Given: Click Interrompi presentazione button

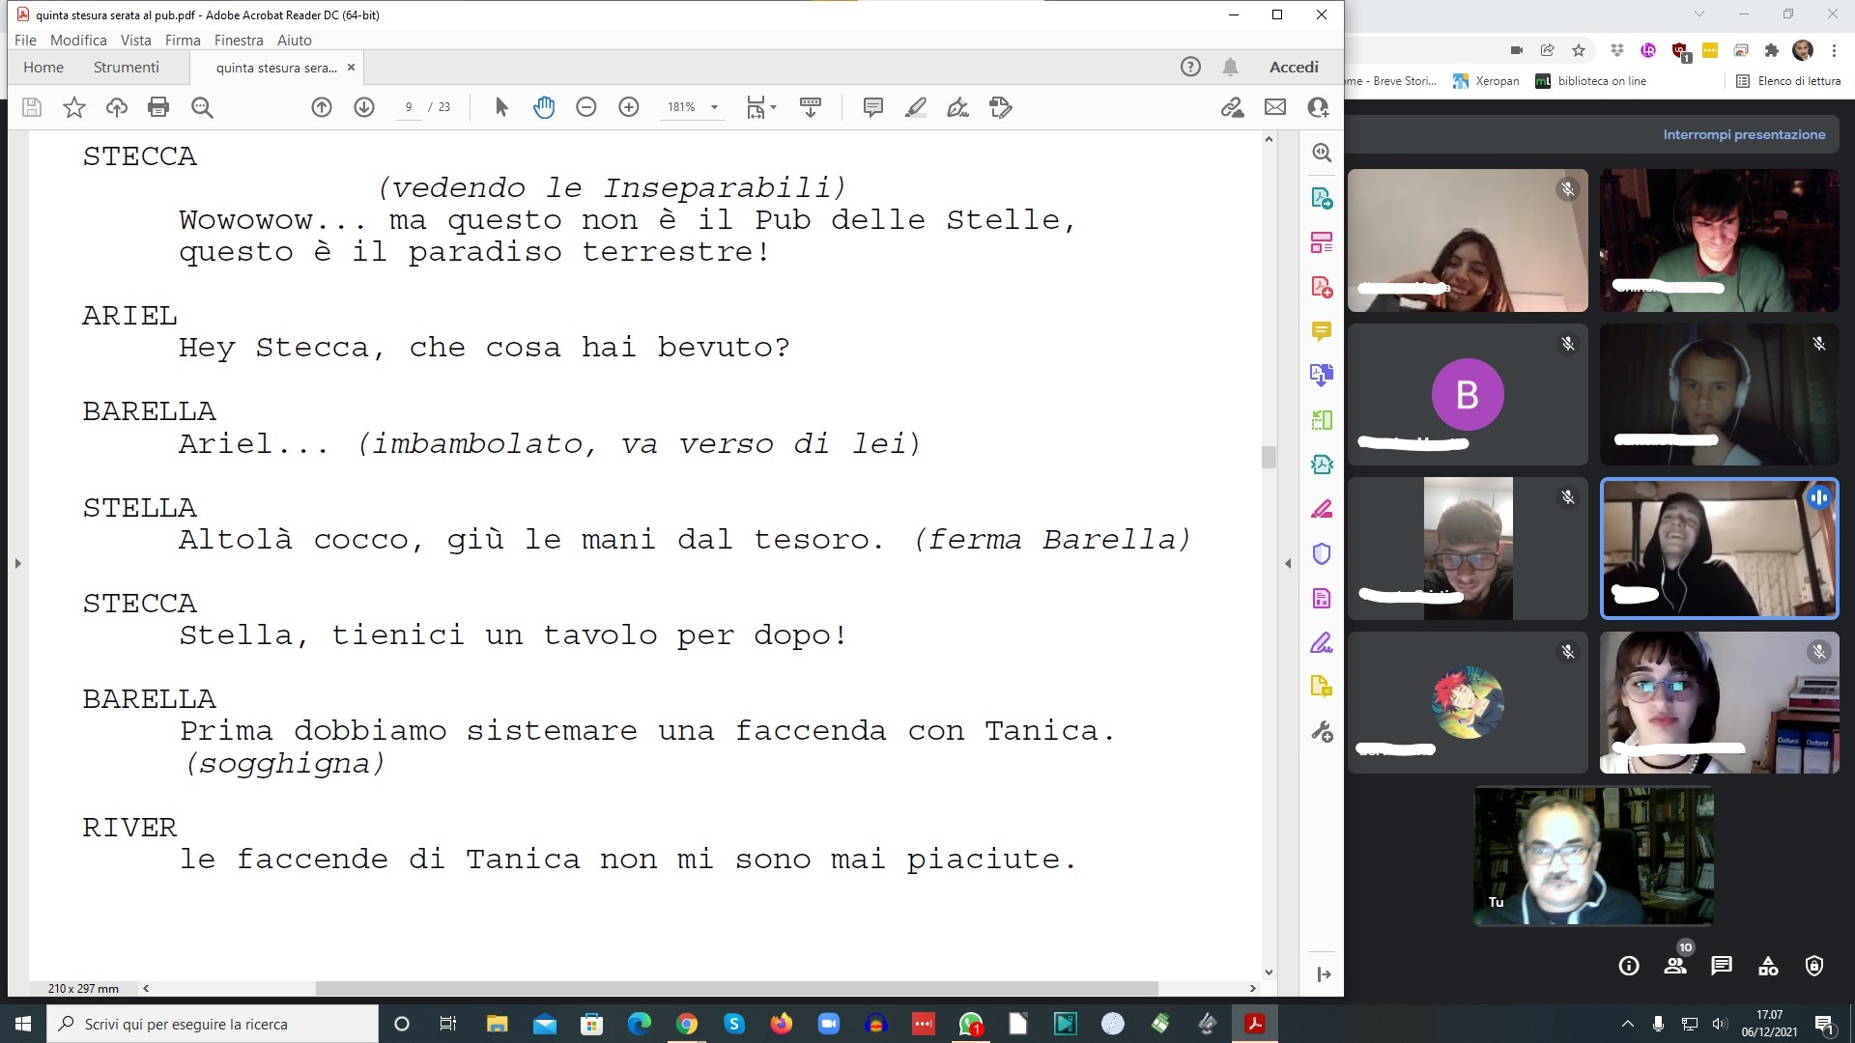Looking at the screenshot, I should (x=1744, y=134).
